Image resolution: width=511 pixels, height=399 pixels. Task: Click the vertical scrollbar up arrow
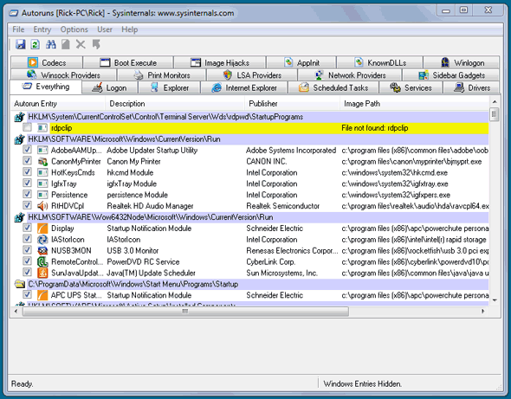(495, 102)
